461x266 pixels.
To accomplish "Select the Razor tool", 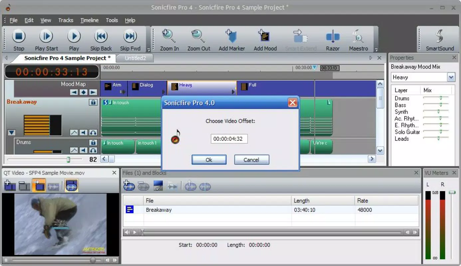I will [x=333, y=40].
